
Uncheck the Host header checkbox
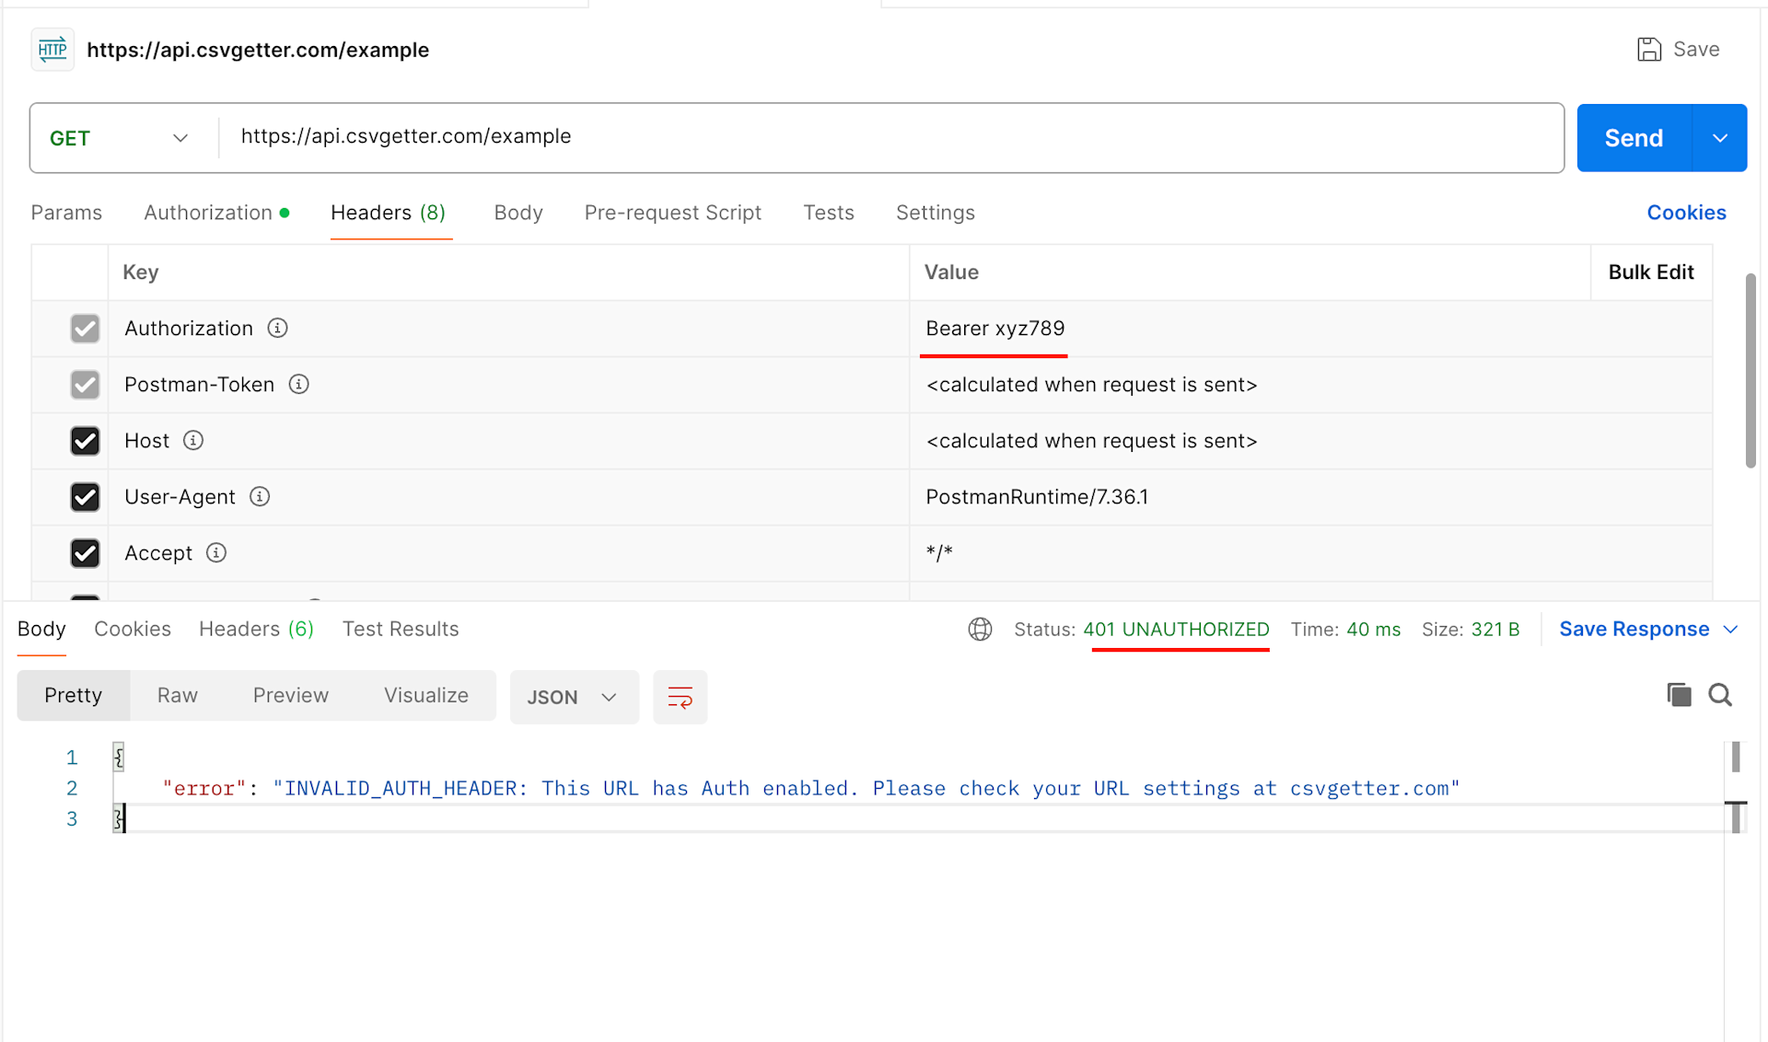point(85,441)
